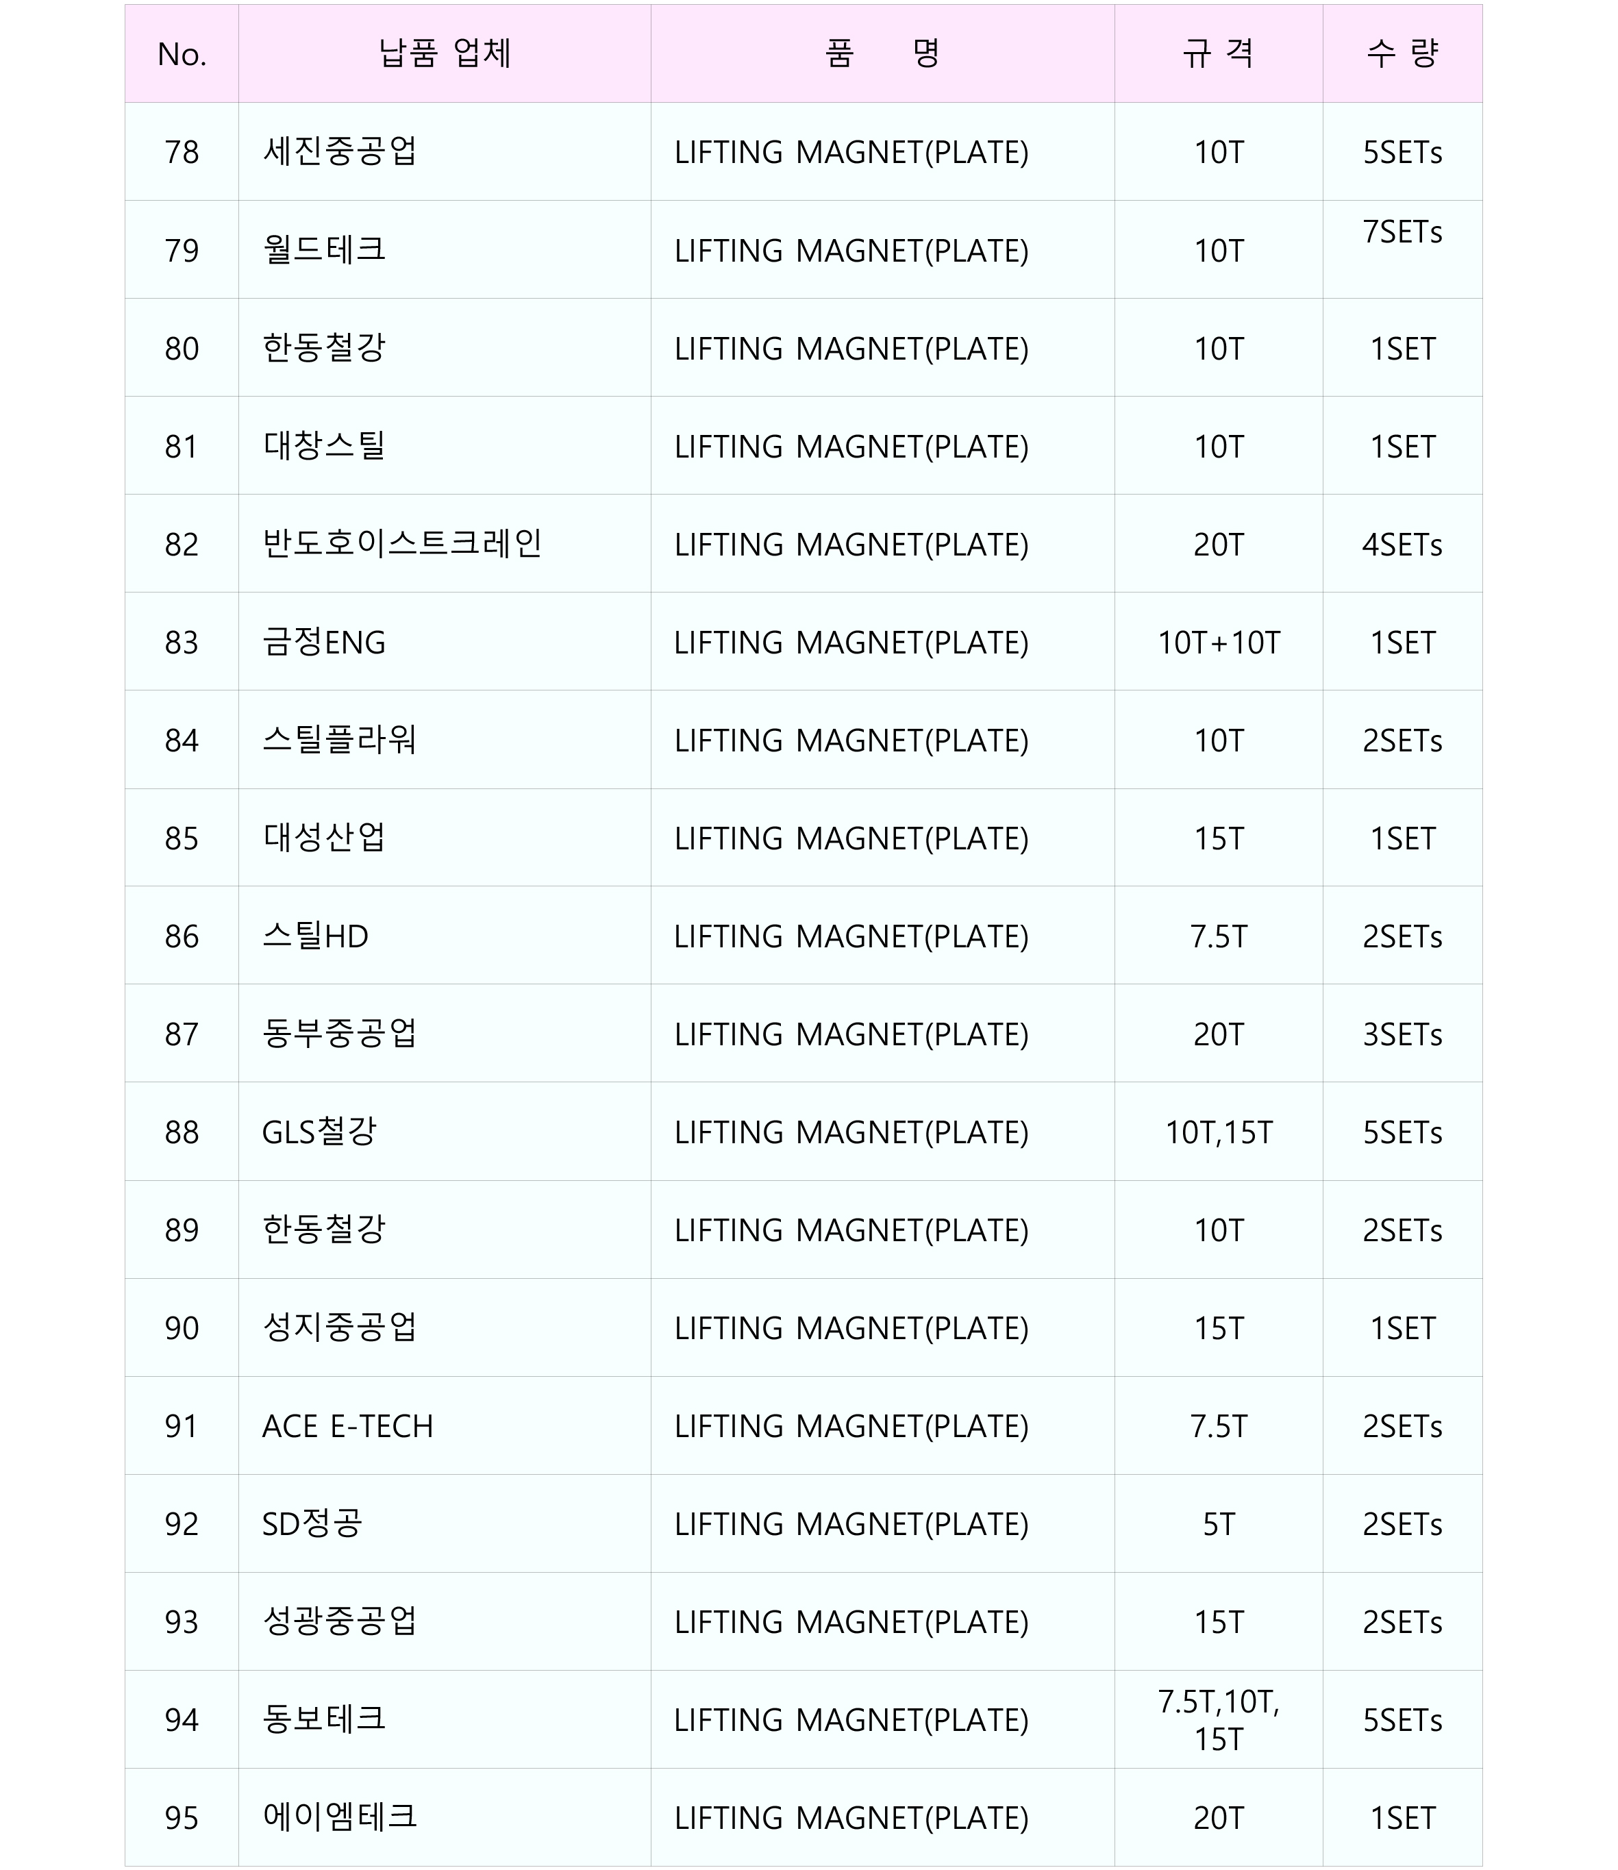Screen dimensions: 1618x1870
Task: Click the 10T,15T specification cell
Action: coord(1218,1132)
